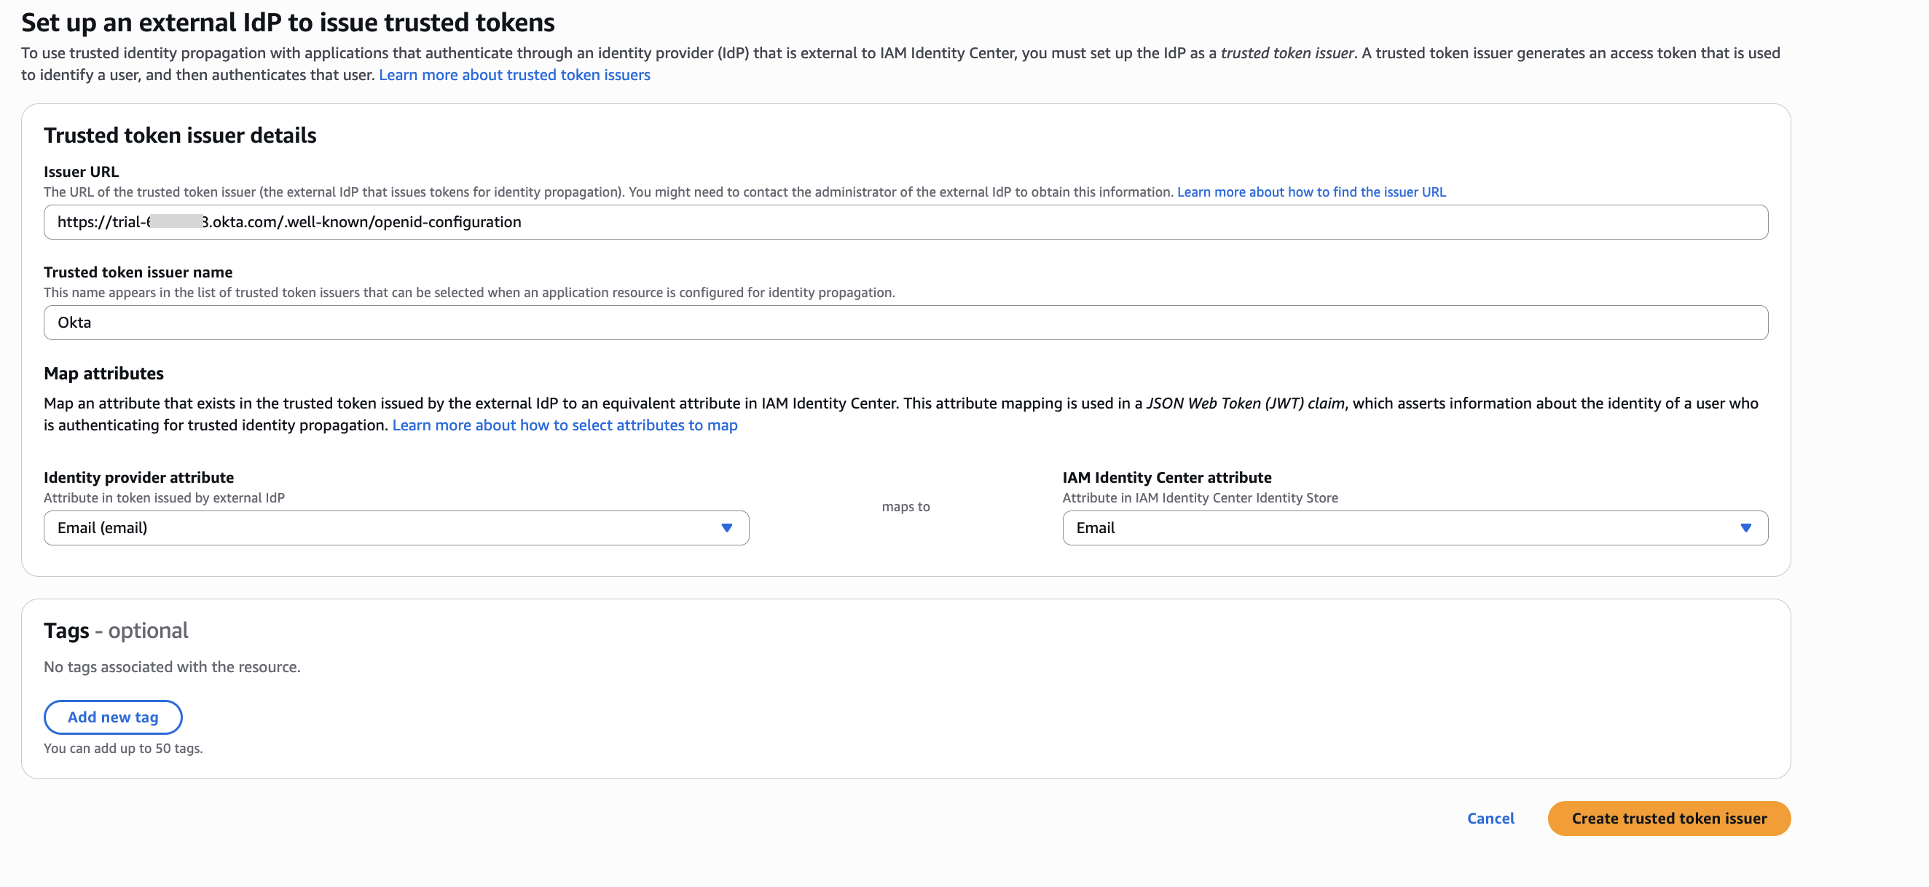
Task: Open the Email (email) attribute dropdown
Action: pos(396,528)
